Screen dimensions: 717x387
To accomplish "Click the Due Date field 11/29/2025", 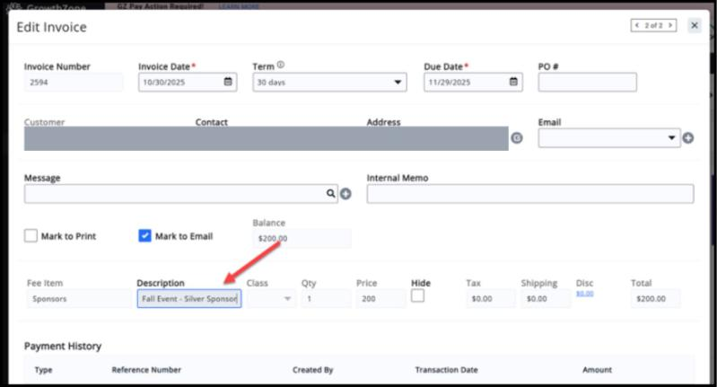I will 473,83.
